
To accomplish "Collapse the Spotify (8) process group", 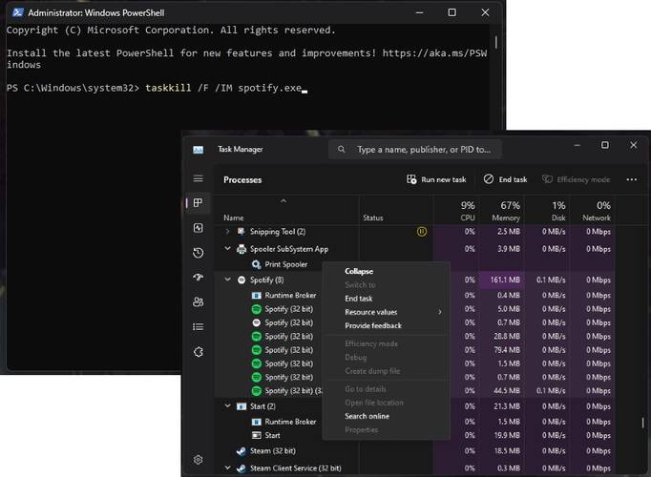I will click(227, 280).
